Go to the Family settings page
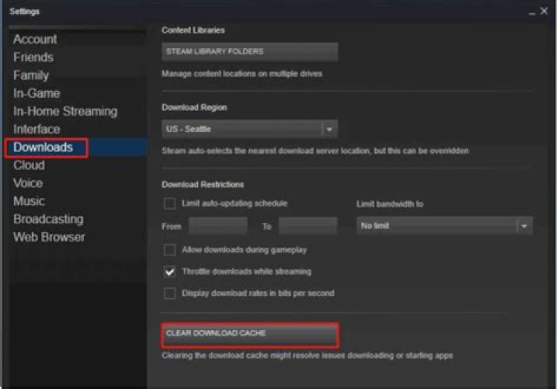The image size is (559, 389). (x=31, y=75)
